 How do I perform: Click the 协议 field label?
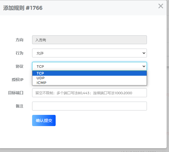19,66
